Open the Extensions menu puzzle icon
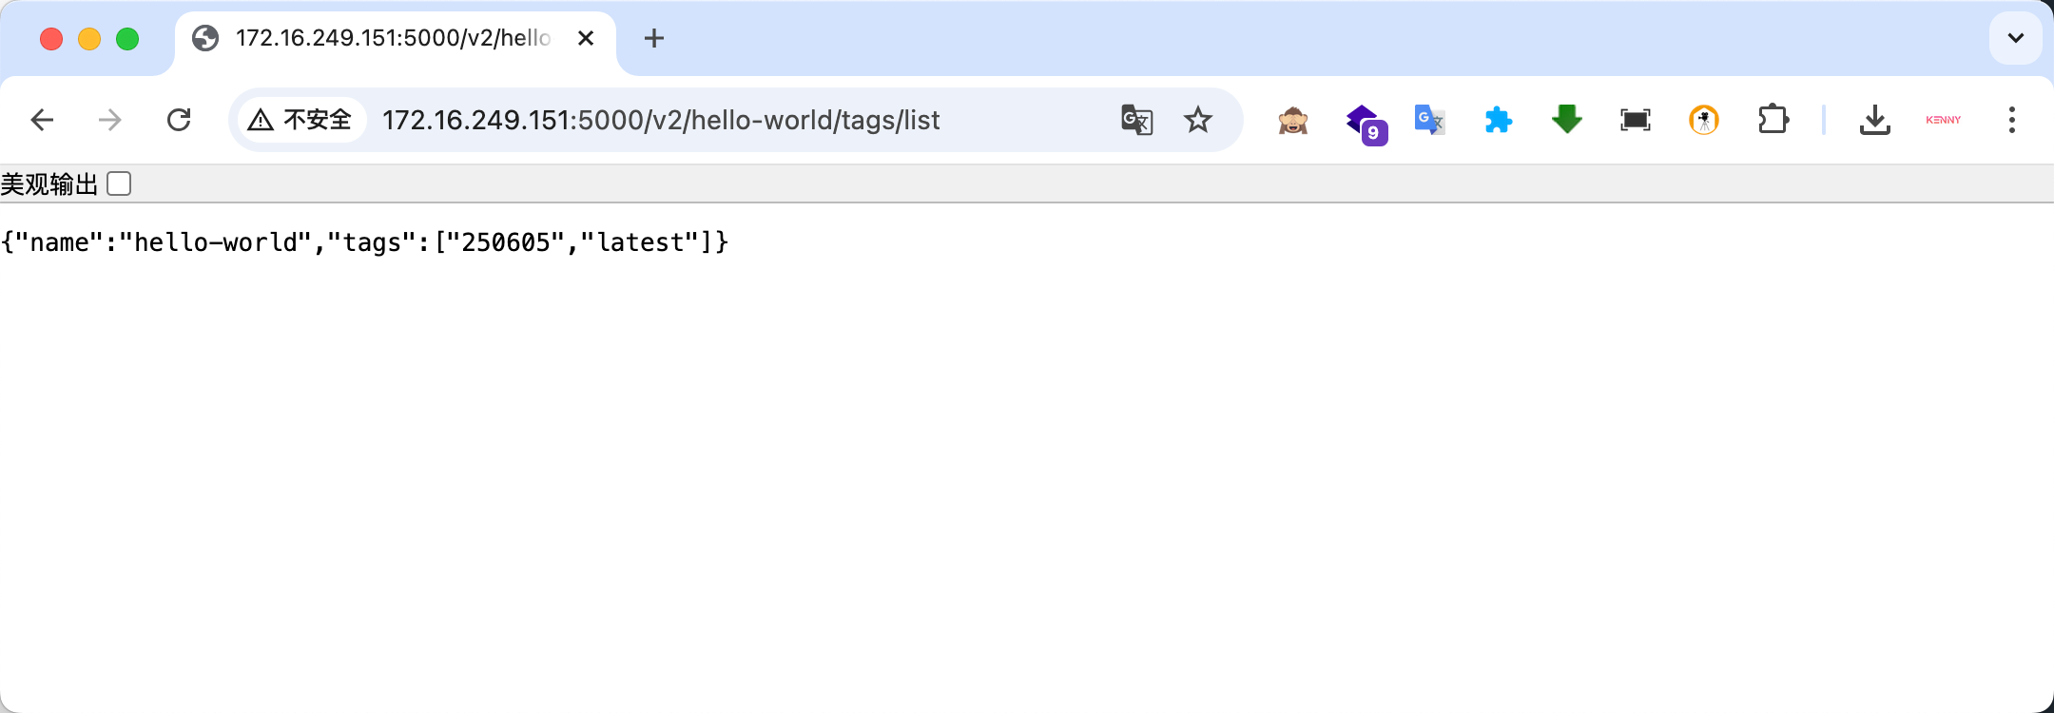This screenshot has width=2054, height=713. (x=1773, y=120)
